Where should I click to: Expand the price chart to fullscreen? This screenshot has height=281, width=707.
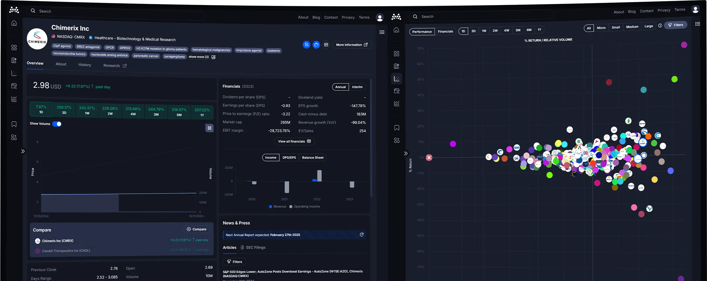point(209,128)
